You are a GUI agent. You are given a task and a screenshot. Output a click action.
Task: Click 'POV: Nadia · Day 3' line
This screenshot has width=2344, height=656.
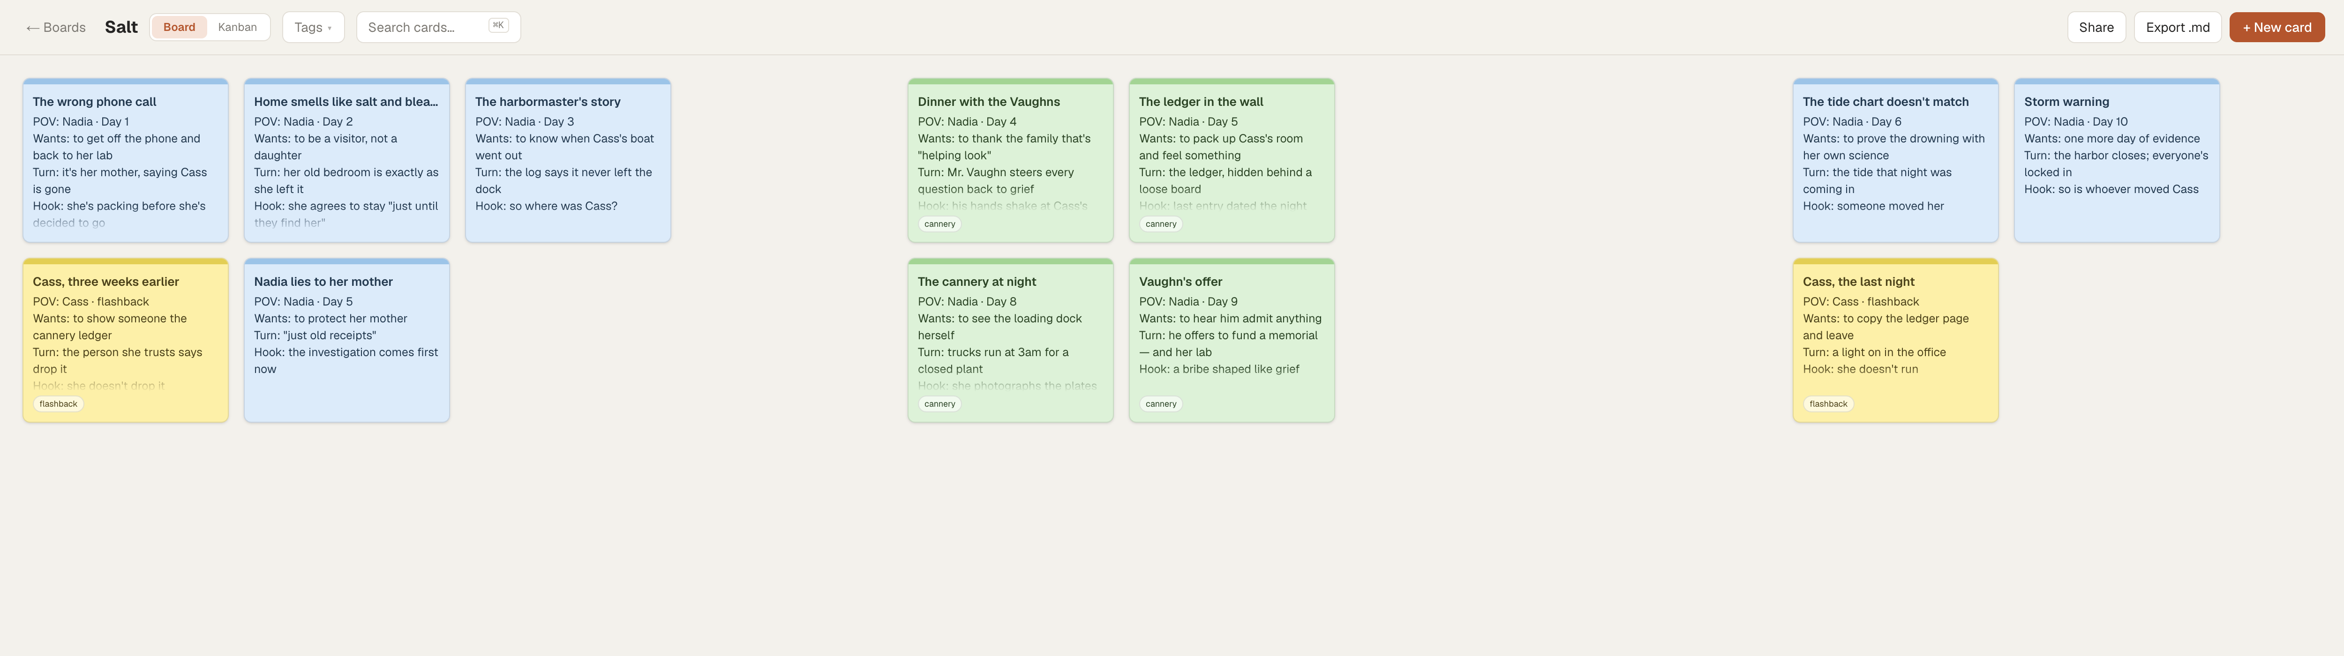point(524,122)
